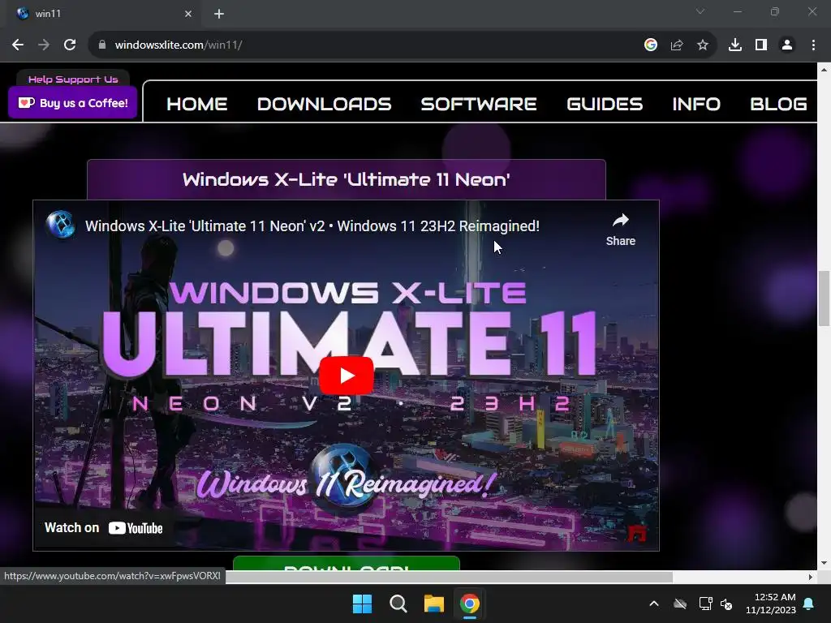Open network tray icon
Image resolution: width=831 pixels, height=623 pixels.
pos(705,604)
